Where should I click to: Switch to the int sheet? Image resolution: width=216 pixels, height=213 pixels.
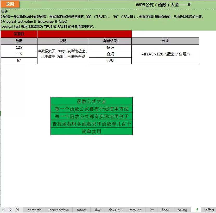click(x=151, y=210)
